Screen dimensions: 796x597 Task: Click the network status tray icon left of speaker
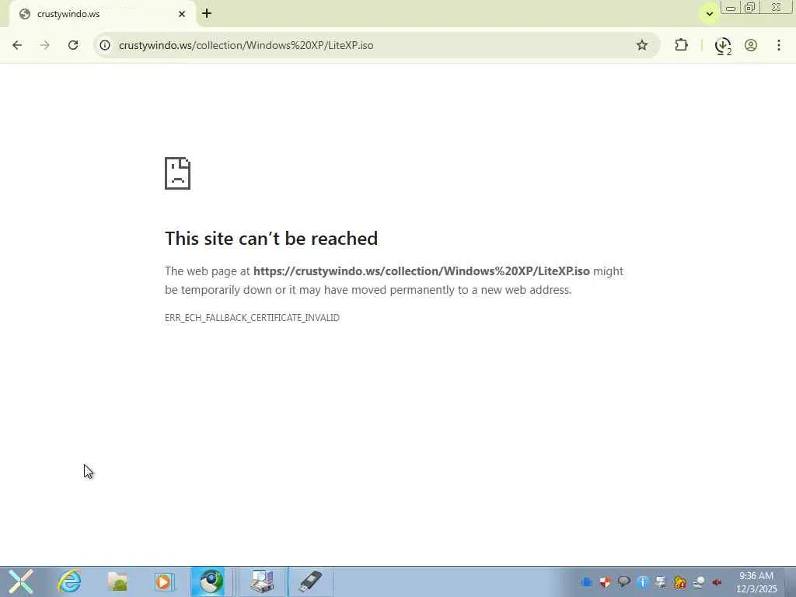click(x=699, y=582)
